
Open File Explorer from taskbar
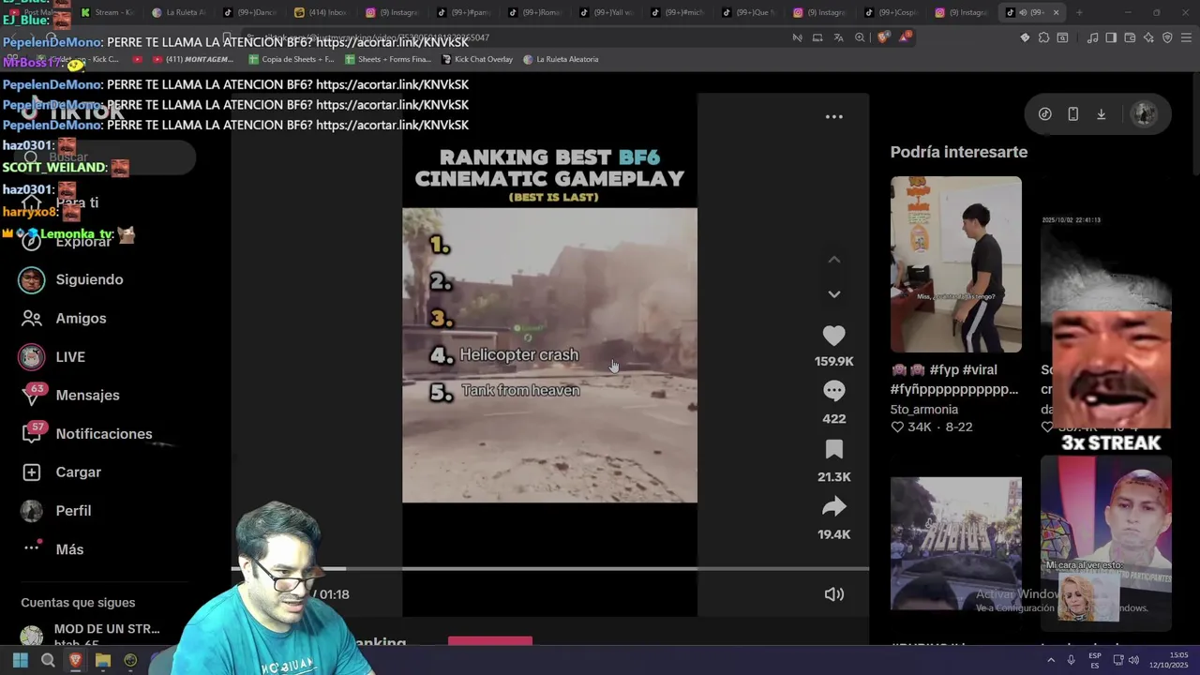103,660
